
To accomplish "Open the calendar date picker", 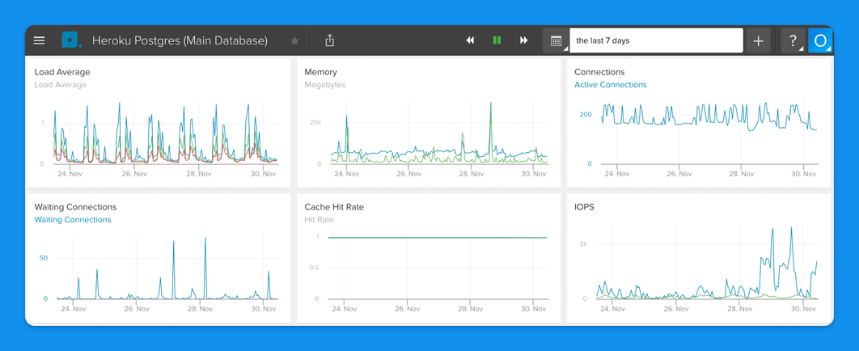I will click(x=556, y=41).
